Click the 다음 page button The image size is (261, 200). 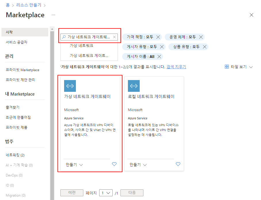click(x=132, y=193)
